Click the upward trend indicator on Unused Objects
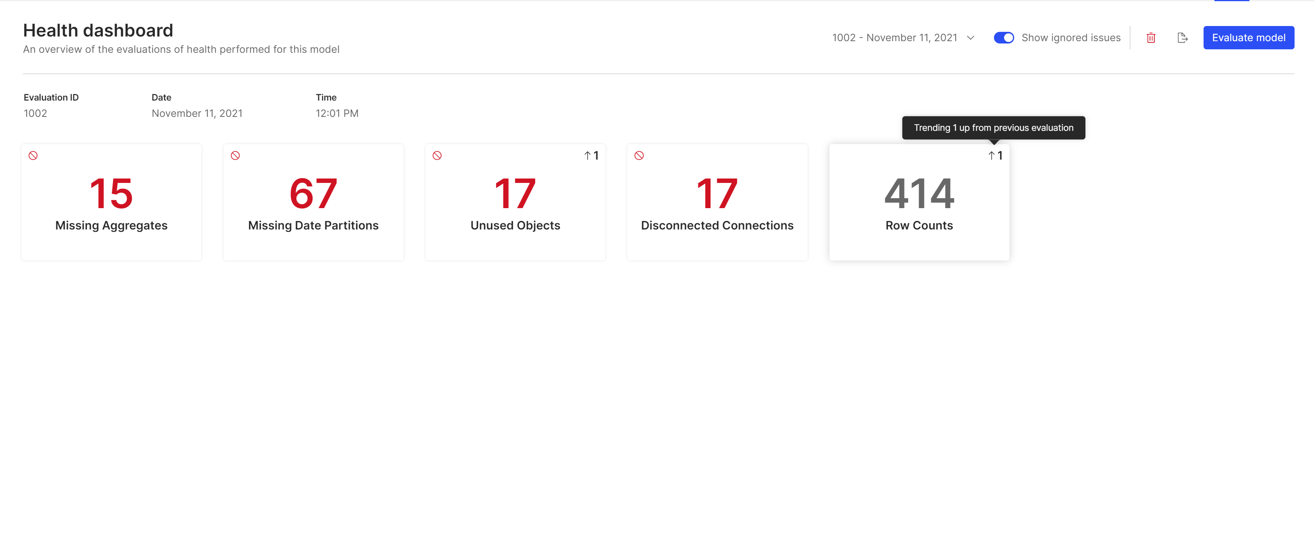Screen dimensions: 1314x537 coord(591,155)
